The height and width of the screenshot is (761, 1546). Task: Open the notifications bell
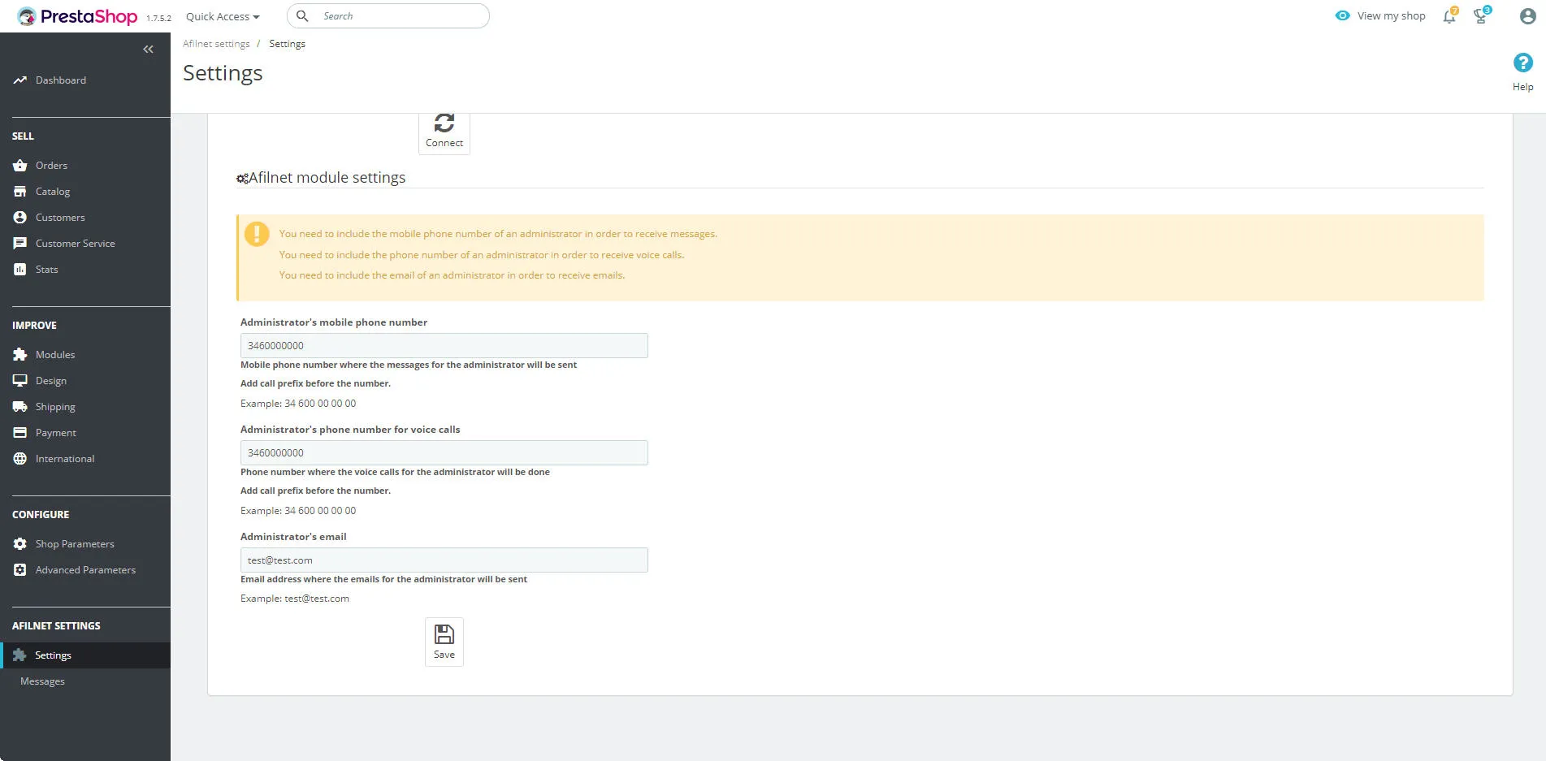click(x=1450, y=15)
